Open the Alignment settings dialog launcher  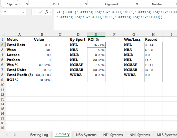tap(137, 4)
